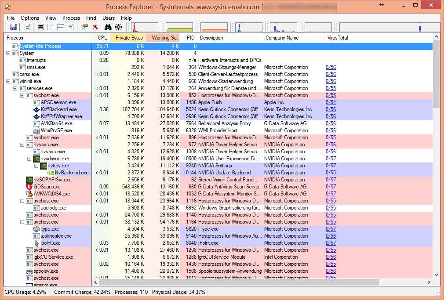Sort by the Working Set column header

[162, 38]
